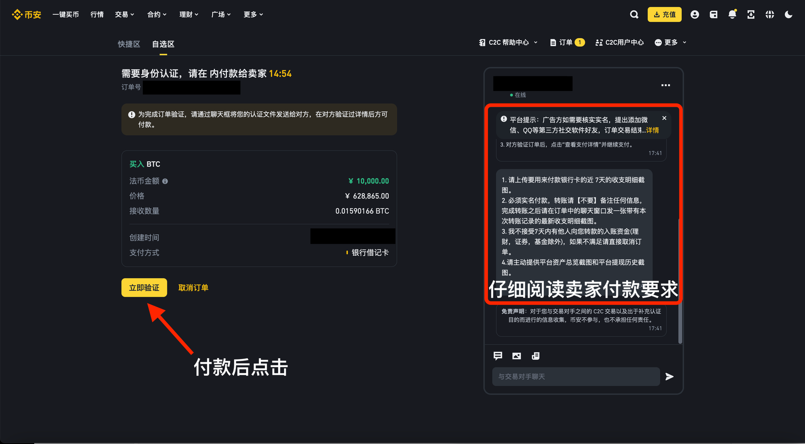This screenshot has width=805, height=444.
Task: Open the language/globe selector icon
Action: point(770,14)
